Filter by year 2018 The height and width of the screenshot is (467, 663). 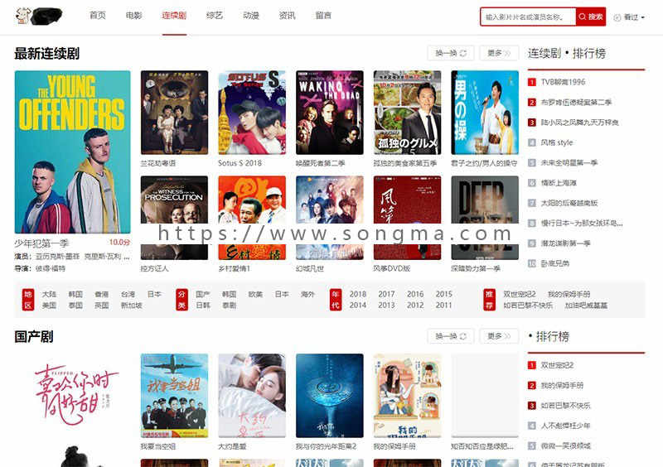click(358, 294)
